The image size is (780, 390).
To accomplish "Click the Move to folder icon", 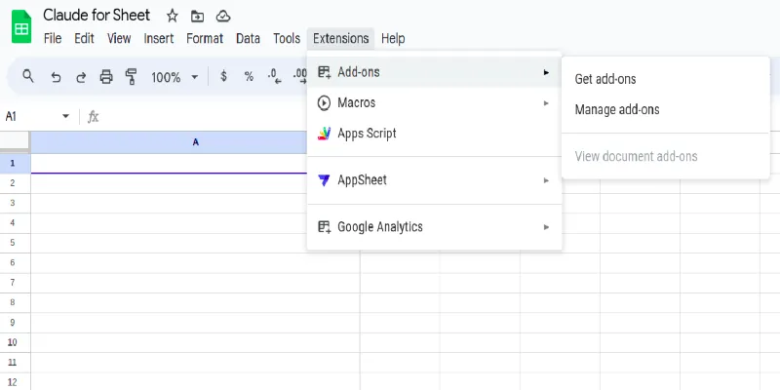I will [198, 17].
